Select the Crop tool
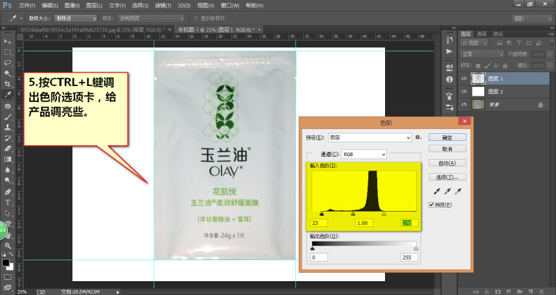The width and height of the screenshot is (556, 295). pyautogui.click(x=8, y=84)
